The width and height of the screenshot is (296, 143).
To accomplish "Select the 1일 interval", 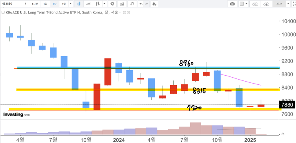I will 45,4.
